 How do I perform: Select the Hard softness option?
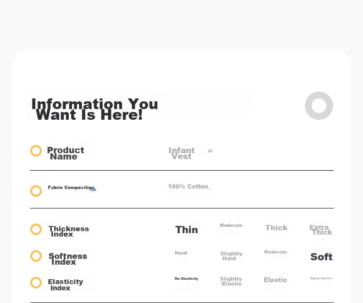(181, 253)
